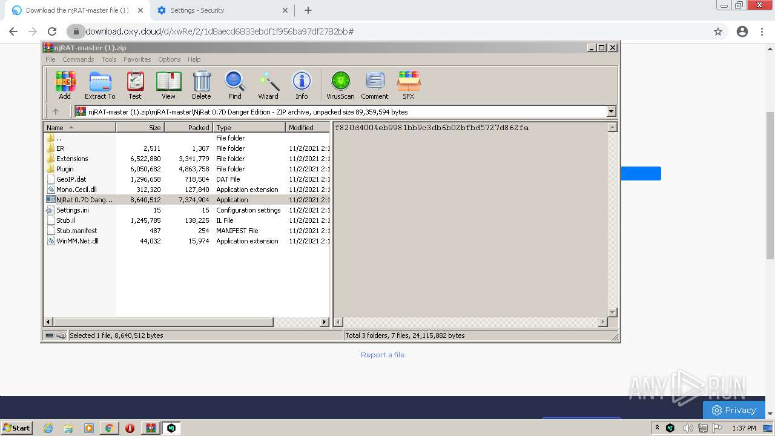
Task: Run the Test archive tool
Action: pos(135,85)
